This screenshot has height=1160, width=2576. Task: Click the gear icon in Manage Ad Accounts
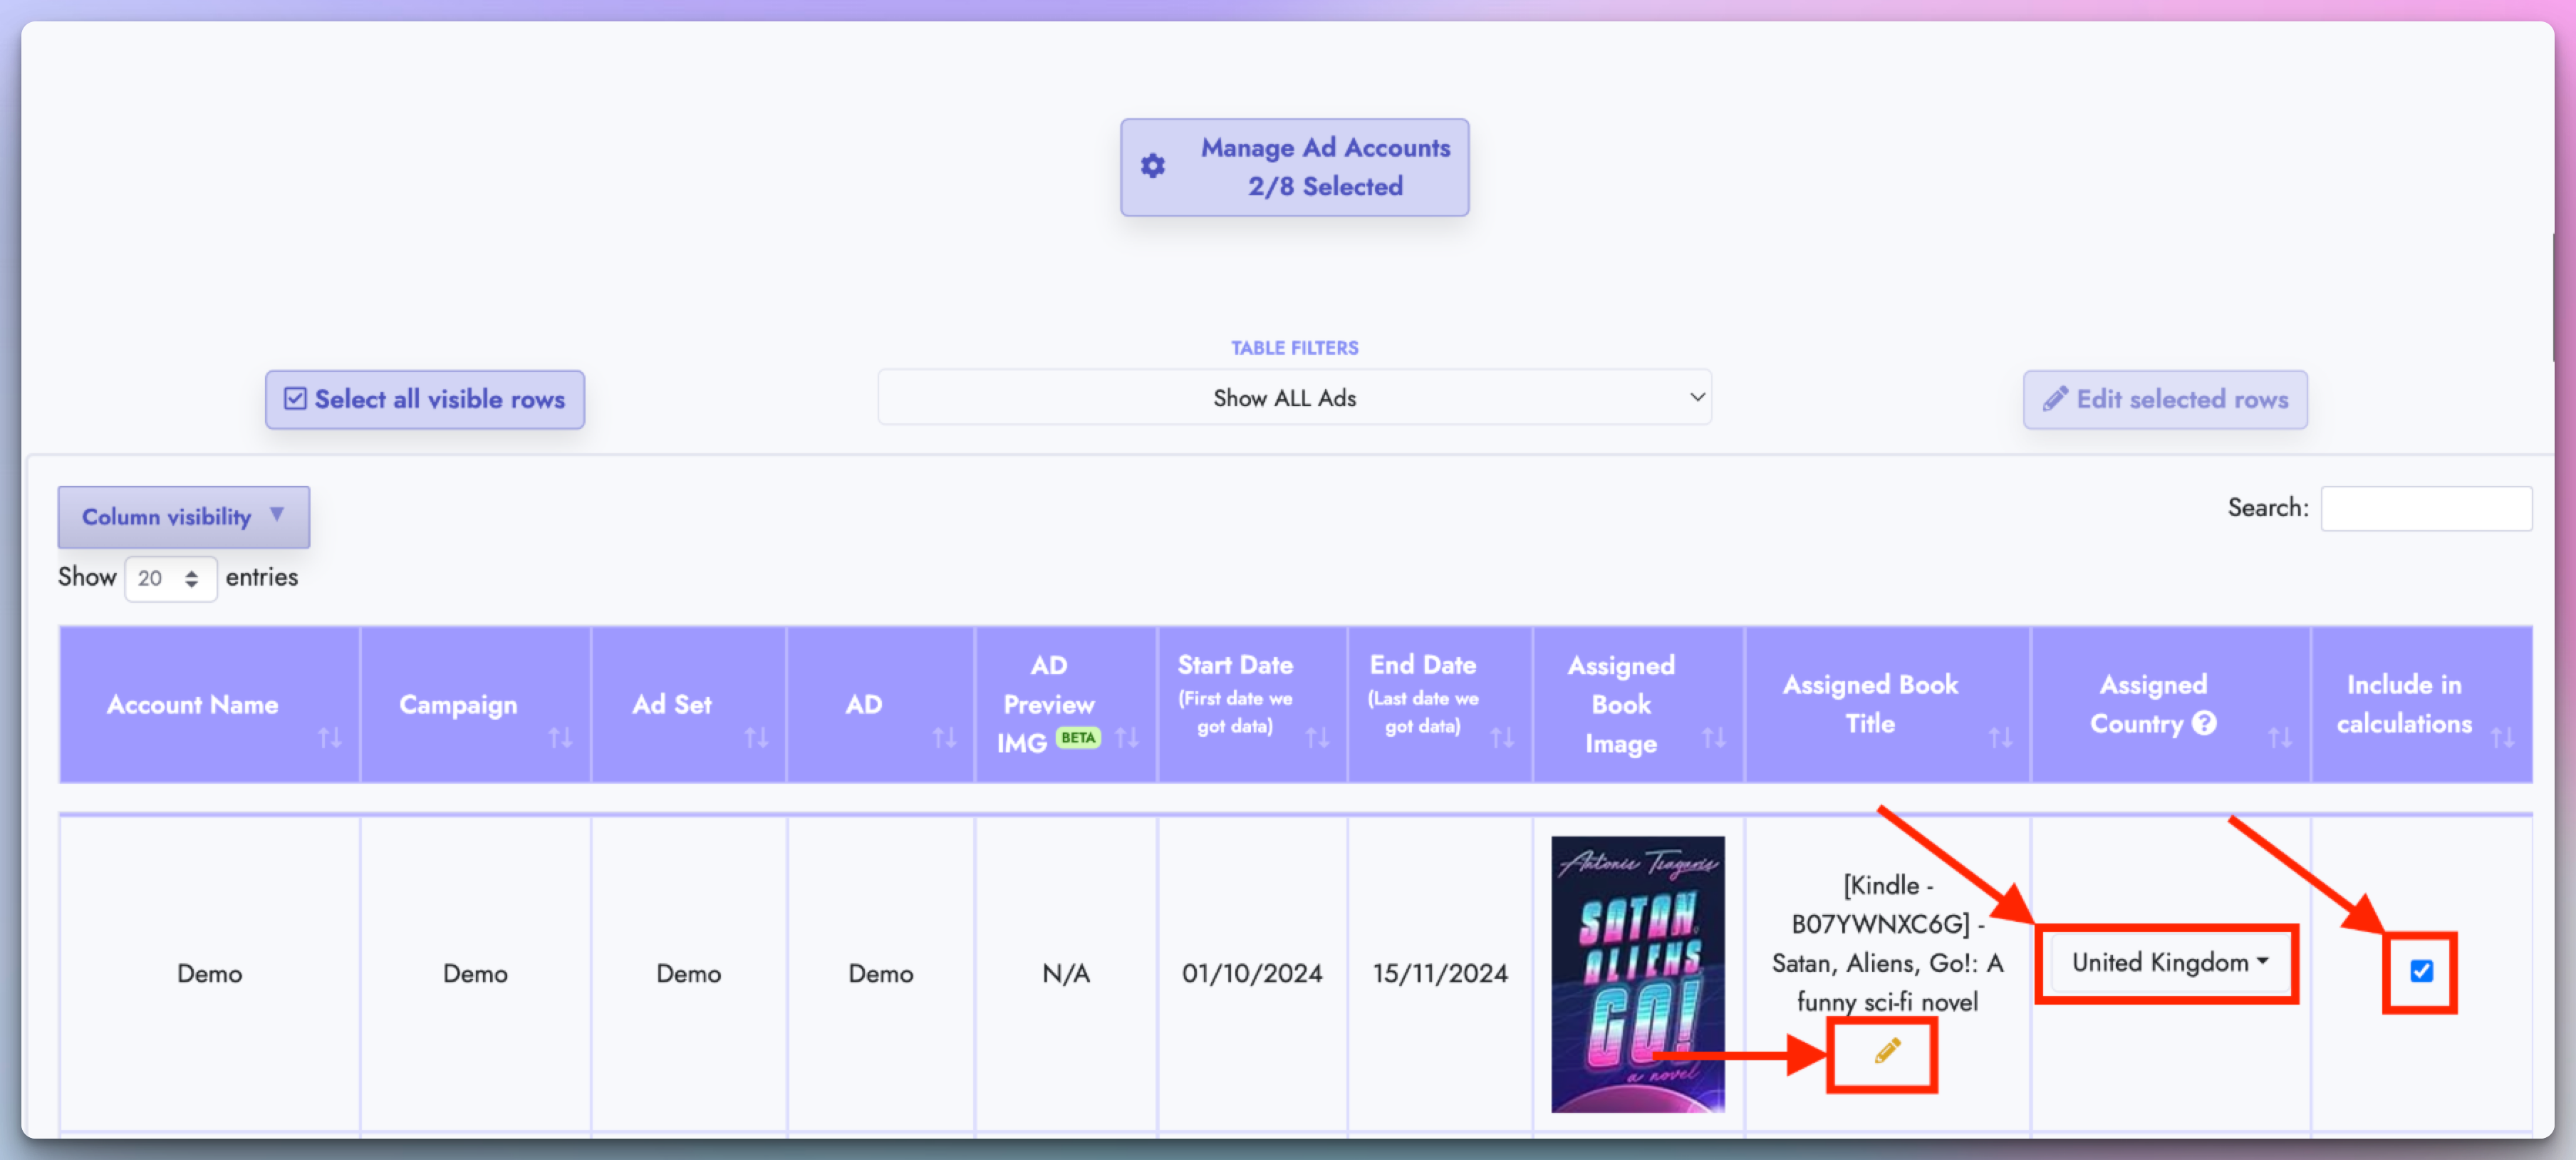coord(1153,166)
